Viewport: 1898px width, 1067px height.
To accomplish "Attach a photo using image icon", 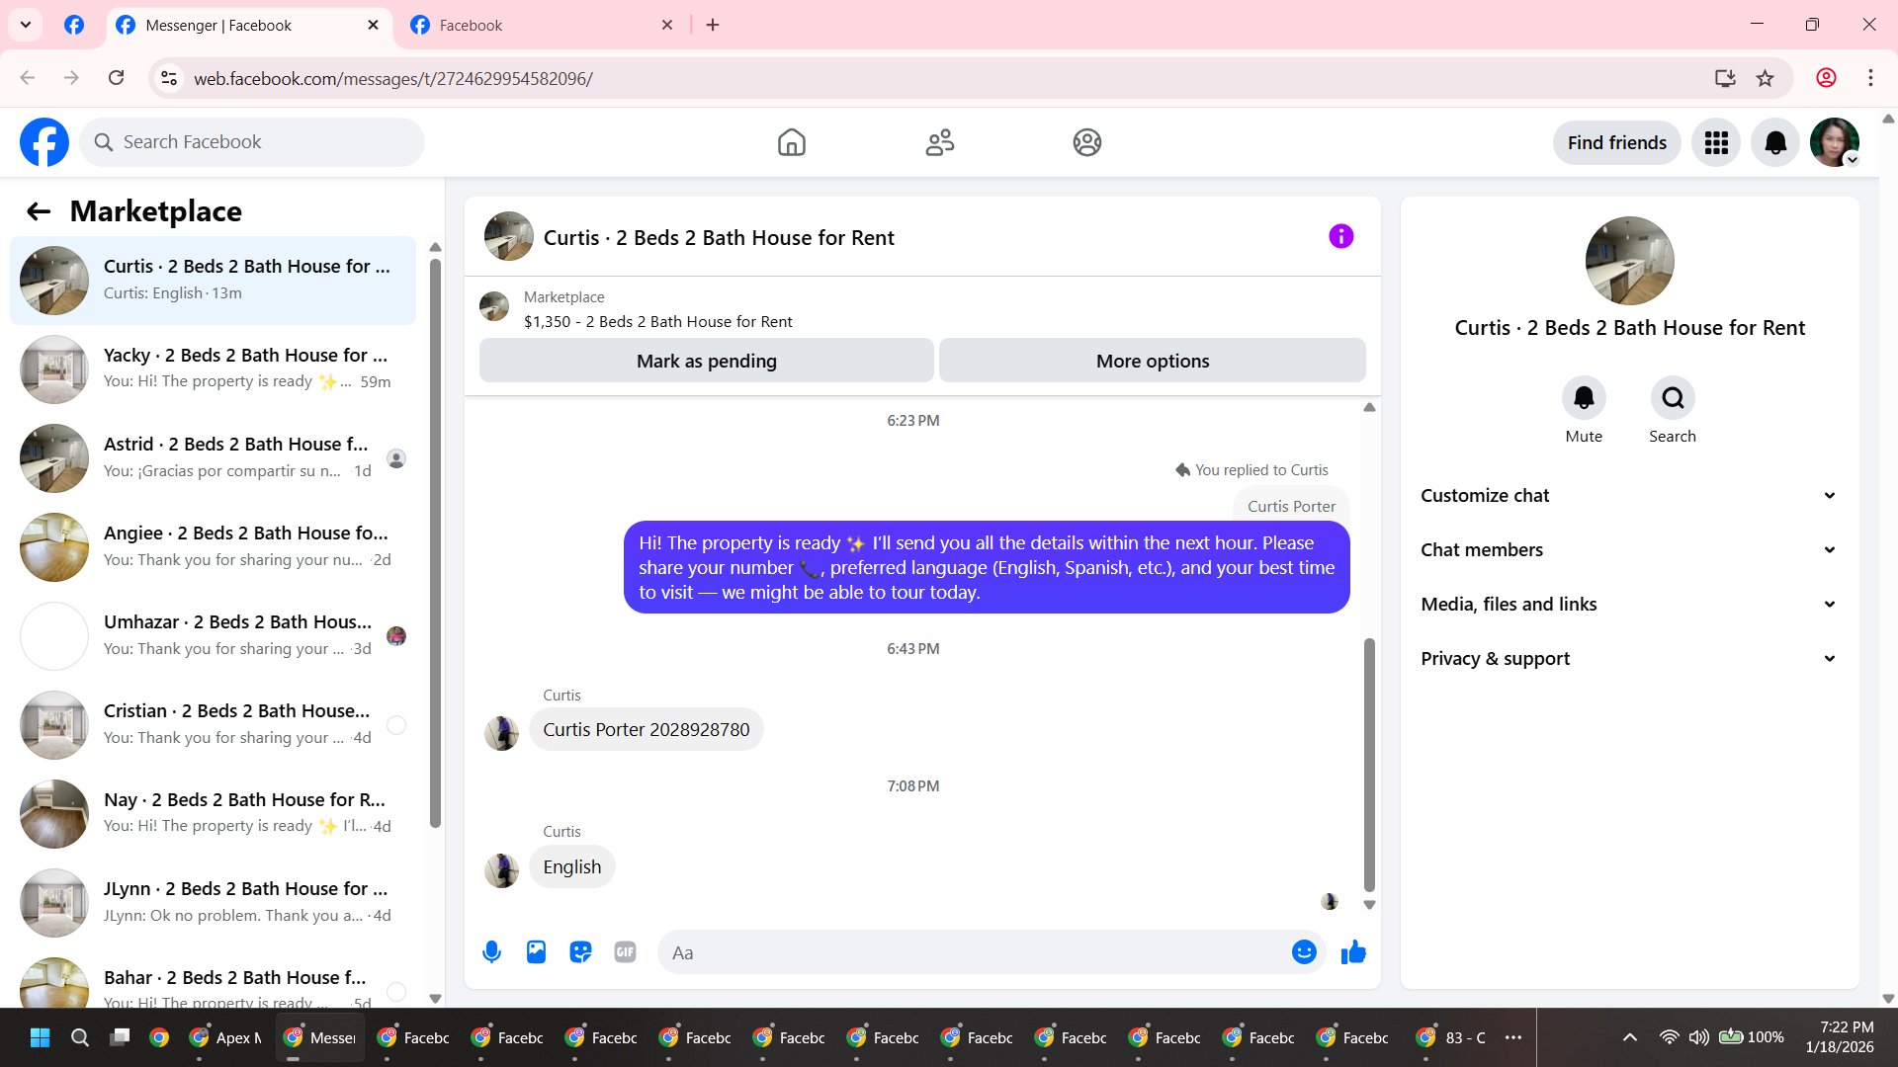I will 536,952.
